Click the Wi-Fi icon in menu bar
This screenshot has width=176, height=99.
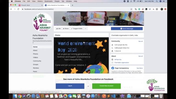(x=134, y=1)
